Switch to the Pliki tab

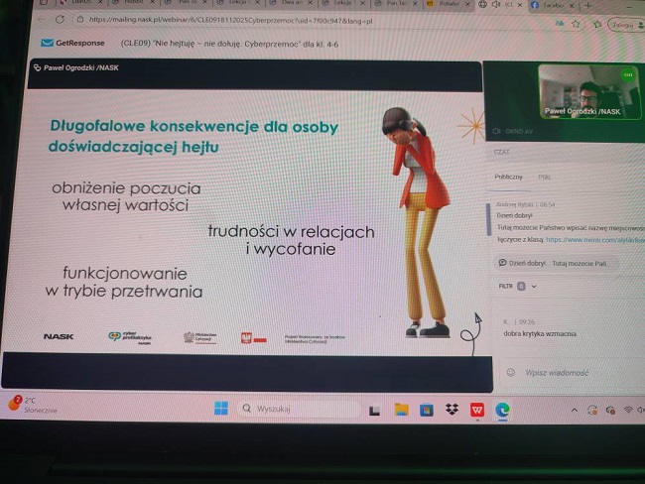pyautogui.click(x=544, y=177)
